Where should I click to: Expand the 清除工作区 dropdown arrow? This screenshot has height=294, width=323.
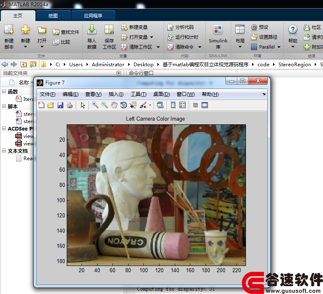point(158,47)
